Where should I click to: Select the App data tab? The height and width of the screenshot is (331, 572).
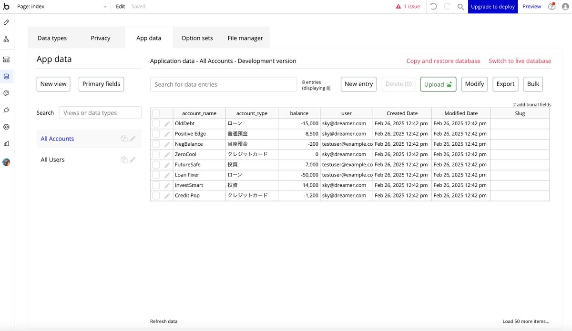point(149,38)
